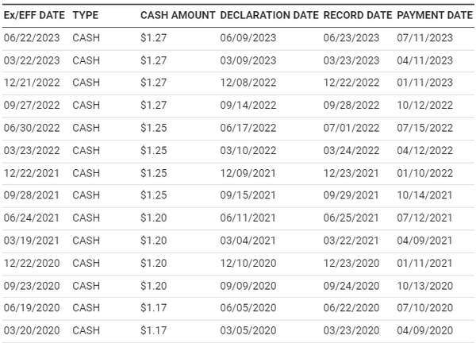Click the $1.27 amount in the 09/27/2022 row
The width and height of the screenshot is (476, 343).
(x=152, y=105)
